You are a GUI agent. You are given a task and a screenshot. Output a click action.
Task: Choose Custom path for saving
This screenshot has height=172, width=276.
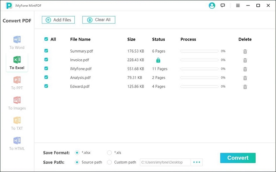coord(109,162)
